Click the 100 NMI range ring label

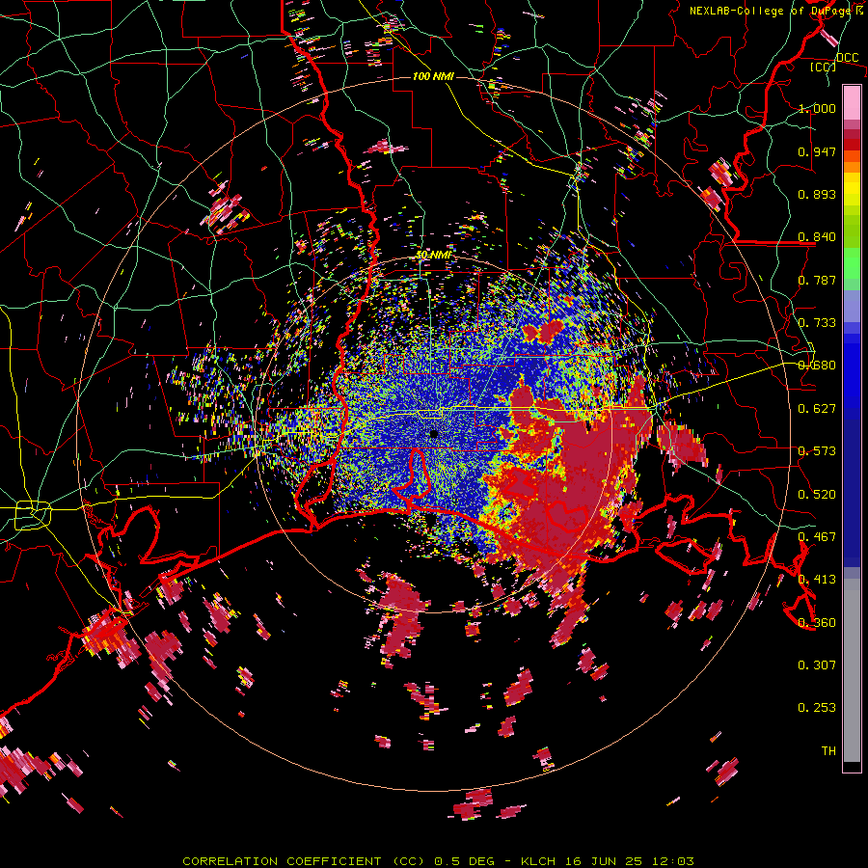point(433,76)
